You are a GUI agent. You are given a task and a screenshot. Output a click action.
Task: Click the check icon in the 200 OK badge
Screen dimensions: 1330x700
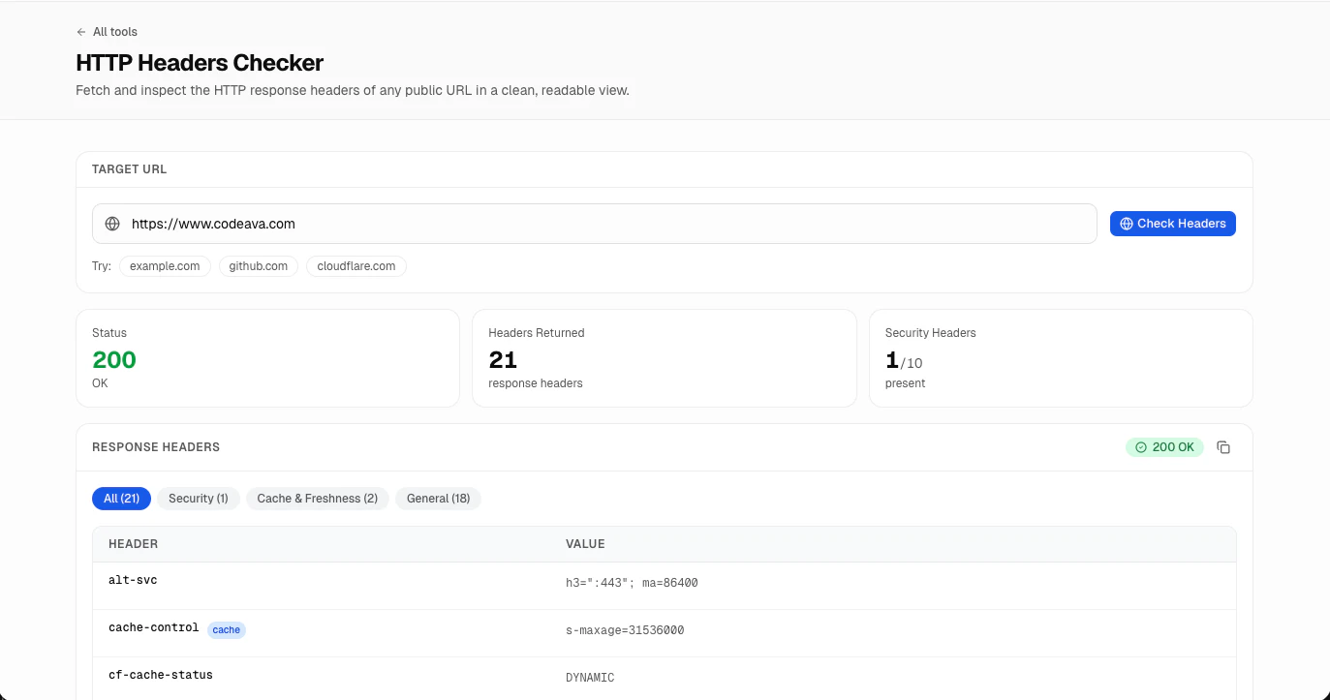(x=1140, y=447)
